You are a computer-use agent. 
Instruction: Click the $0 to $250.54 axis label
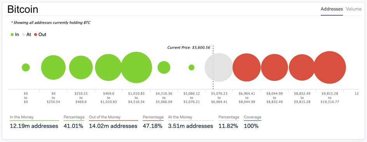(x=53, y=98)
